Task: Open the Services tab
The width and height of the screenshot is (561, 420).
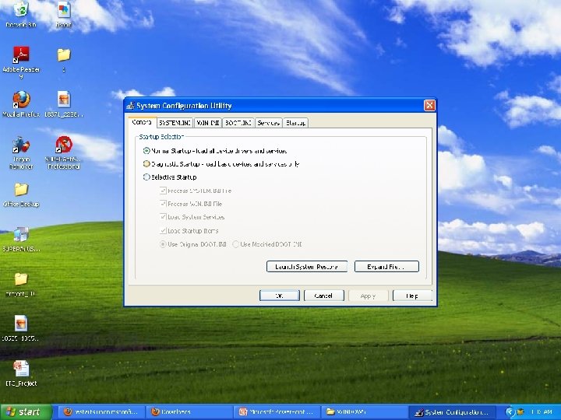Action: (268, 123)
